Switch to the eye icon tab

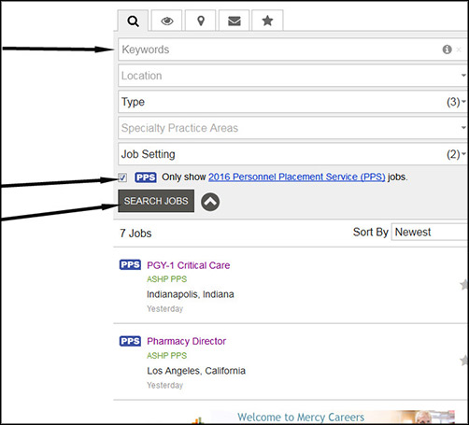tap(166, 21)
